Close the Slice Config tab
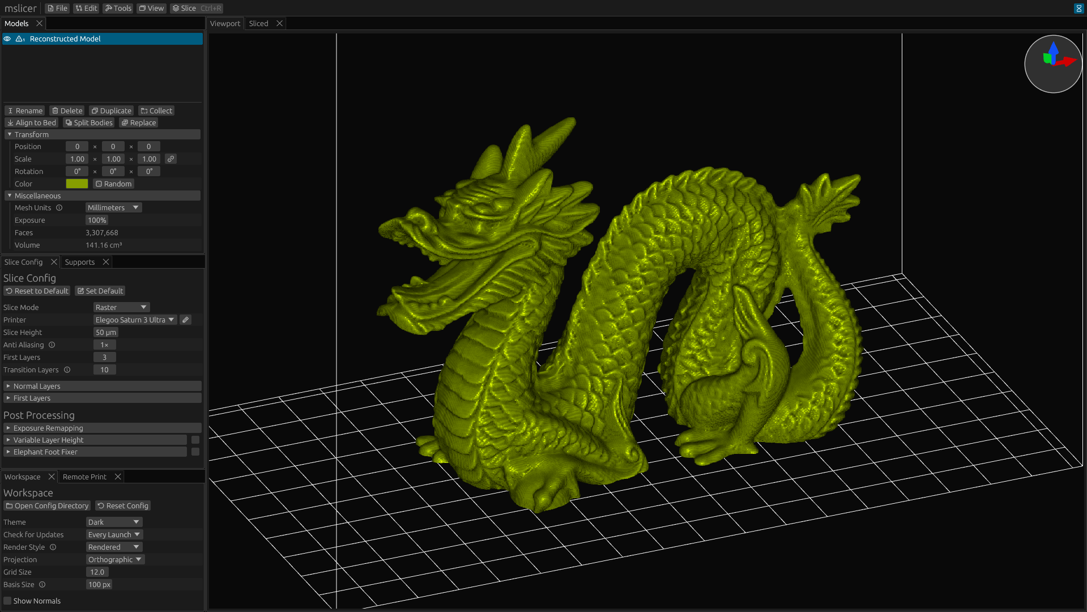Viewport: 1087px width, 612px height. pyautogui.click(x=54, y=262)
